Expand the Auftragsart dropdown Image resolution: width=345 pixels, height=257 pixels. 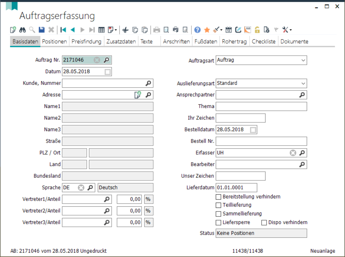(303, 60)
